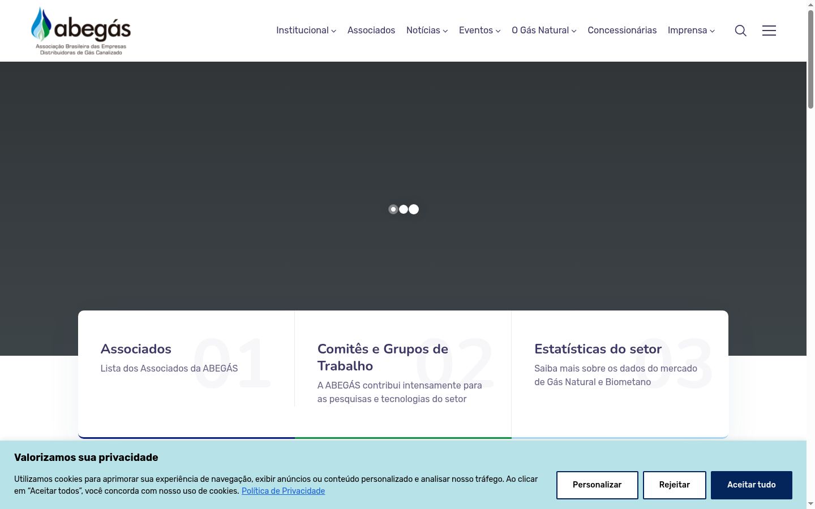The image size is (815, 509).
Task: Open the hamburger menu icon
Action: point(769,31)
